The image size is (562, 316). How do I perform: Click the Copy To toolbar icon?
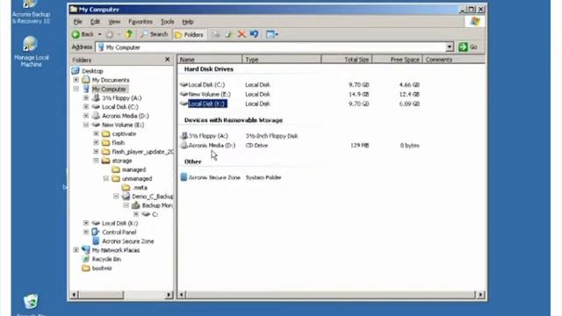(x=228, y=34)
